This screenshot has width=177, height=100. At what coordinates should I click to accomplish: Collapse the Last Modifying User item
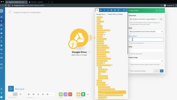pyautogui.click(x=112, y=65)
